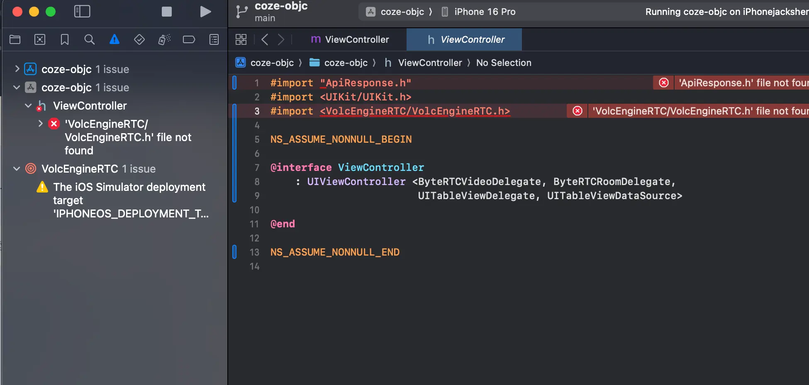The height and width of the screenshot is (385, 809).
Task: Choose the iPhone 16 Pro run destination
Action: pyautogui.click(x=478, y=12)
